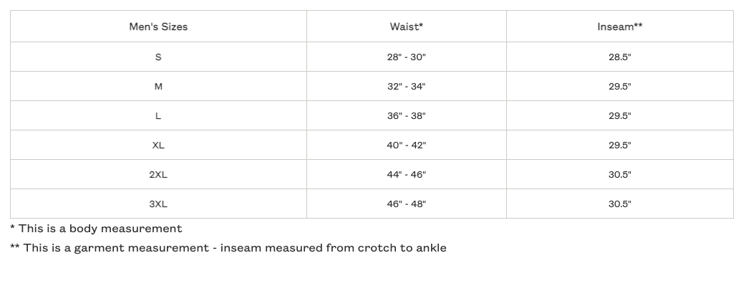
Task: Click the garment measurement inseam footnote
Action: 228,248
